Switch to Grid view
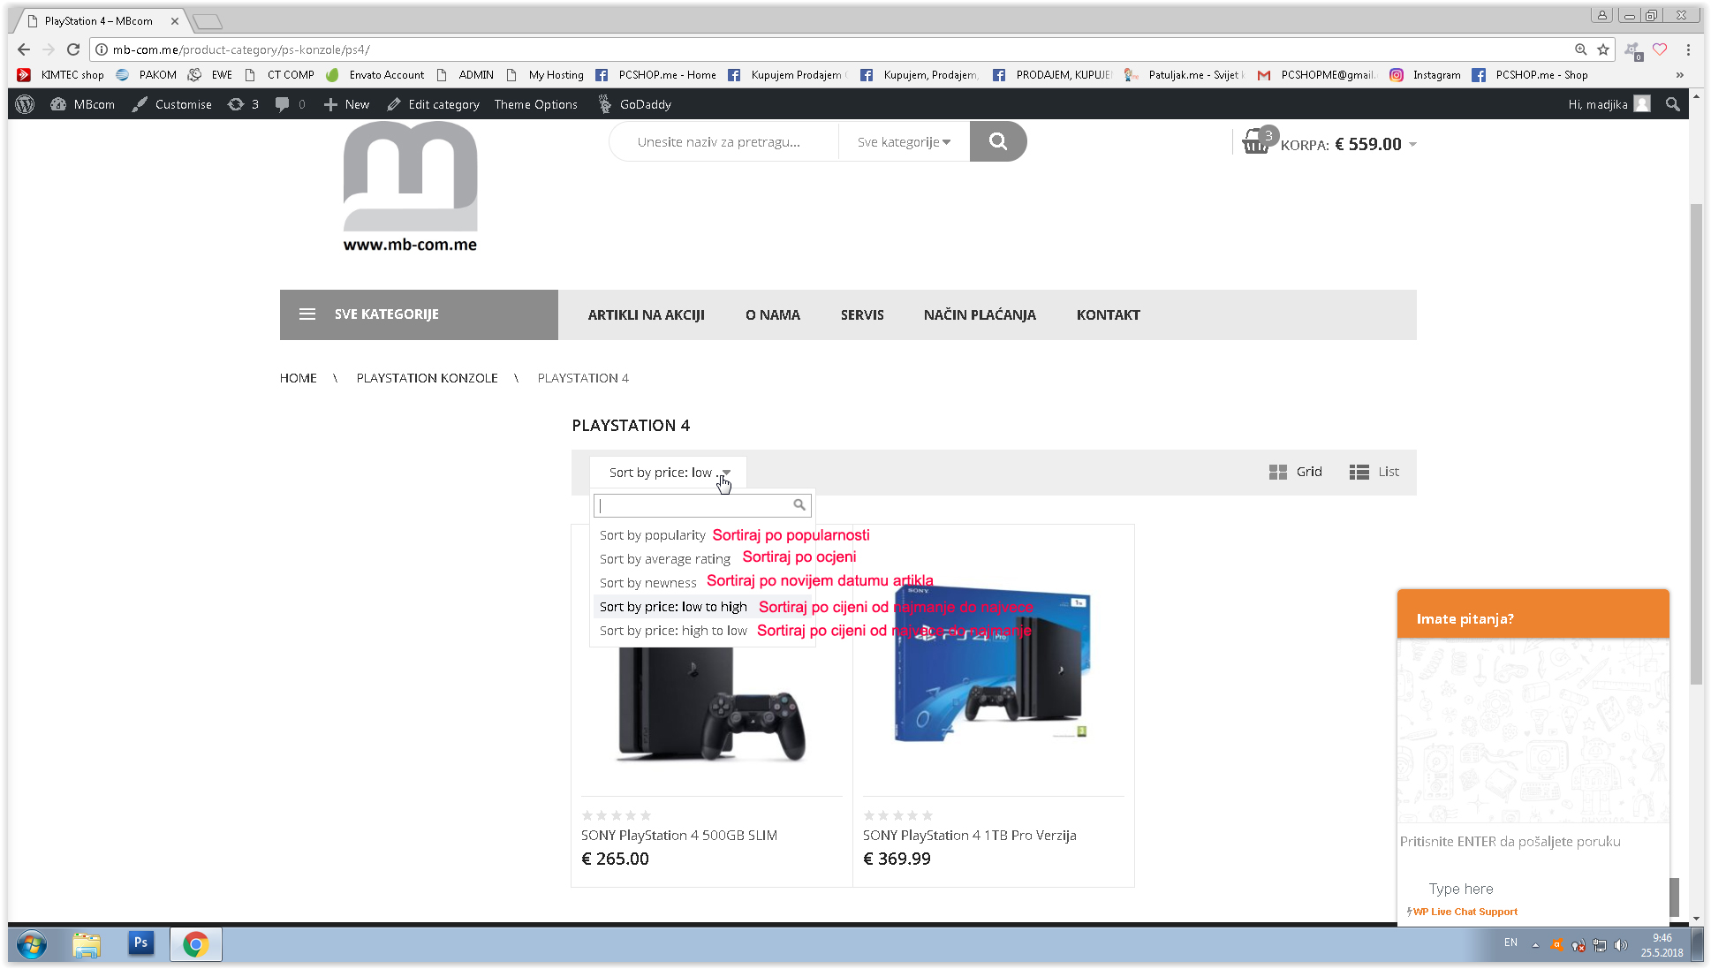The width and height of the screenshot is (1711, 969). pos(1295,472)
